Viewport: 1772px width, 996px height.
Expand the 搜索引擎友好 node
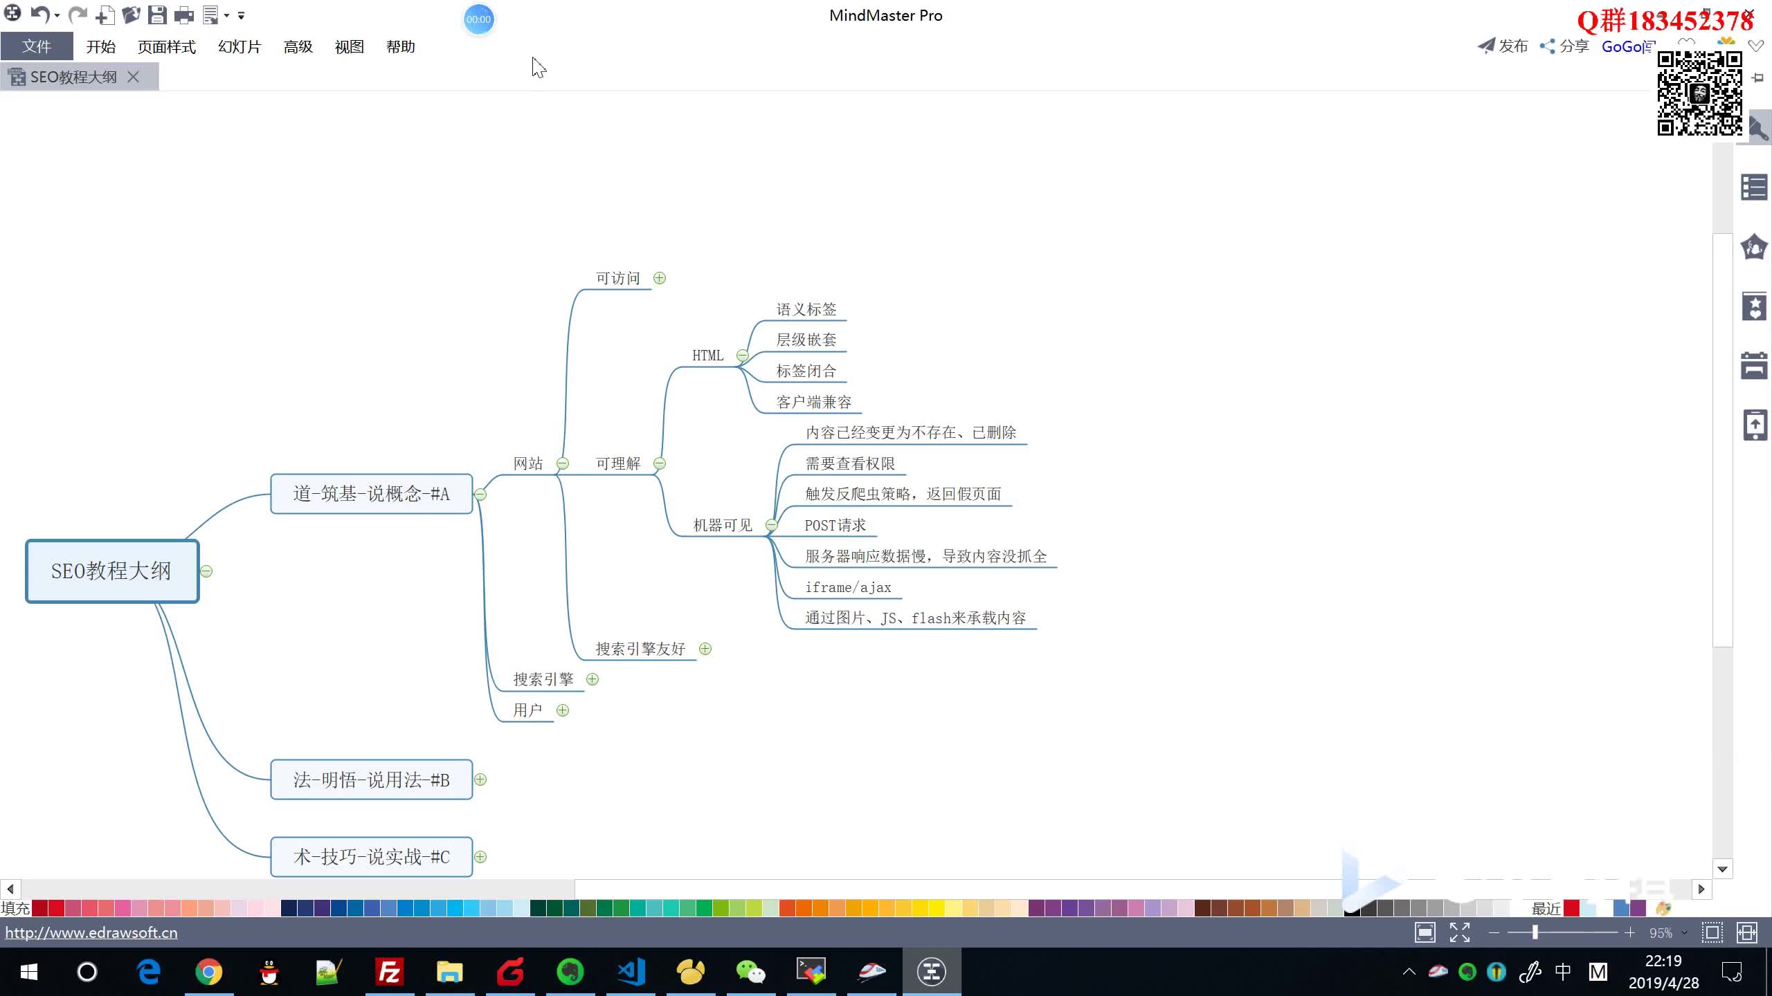[x=705, y=649]
